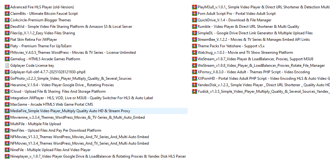Image resolution: width=330 pixels, height=161 pixels.
Task: Click the archive icon beside Watchug_v.1.0.3
Action: [x=195, y=53]
